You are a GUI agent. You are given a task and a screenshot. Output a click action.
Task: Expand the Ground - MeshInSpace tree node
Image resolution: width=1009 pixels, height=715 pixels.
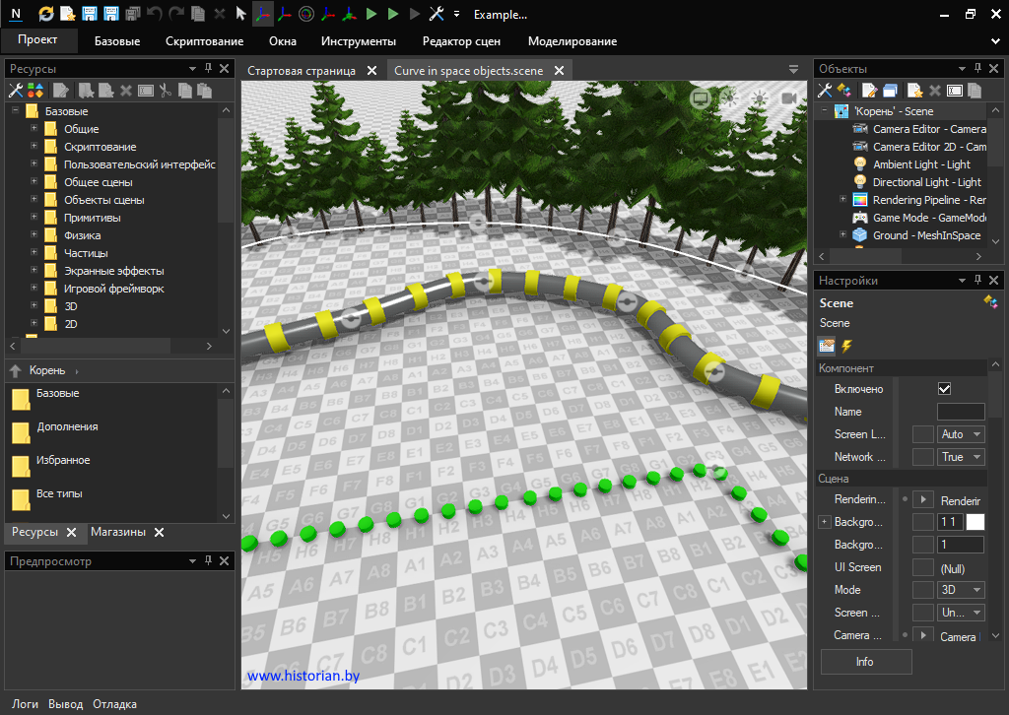(x=842, y=235)
